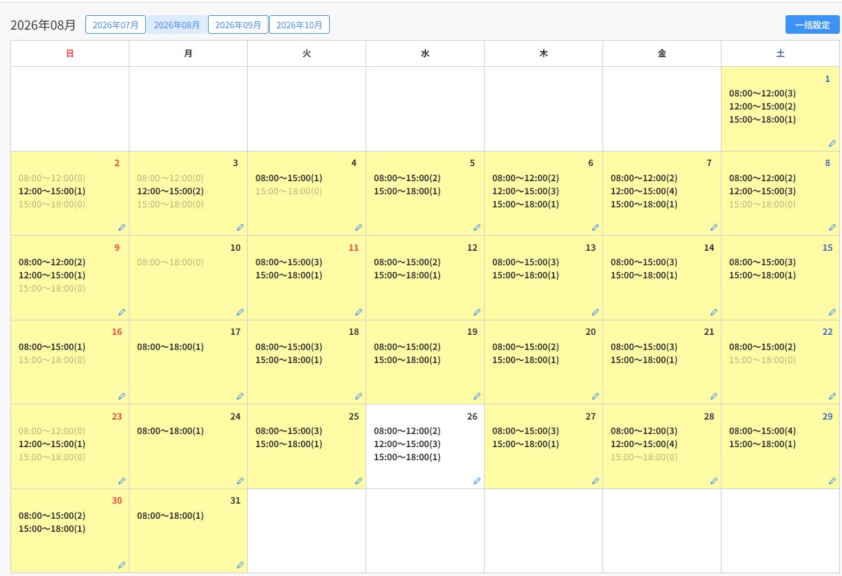Open the pencil icon for day 14
This screenshot has height=576, width=842.
click(x=713, y=312)
